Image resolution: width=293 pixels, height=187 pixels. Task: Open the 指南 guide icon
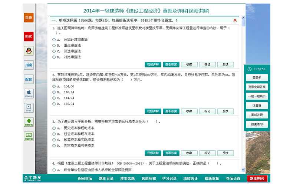[29, 65]
